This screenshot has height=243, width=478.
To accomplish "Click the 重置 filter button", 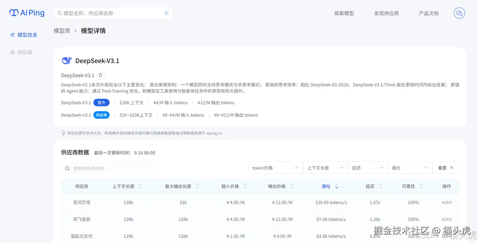I will pos(446,168).
